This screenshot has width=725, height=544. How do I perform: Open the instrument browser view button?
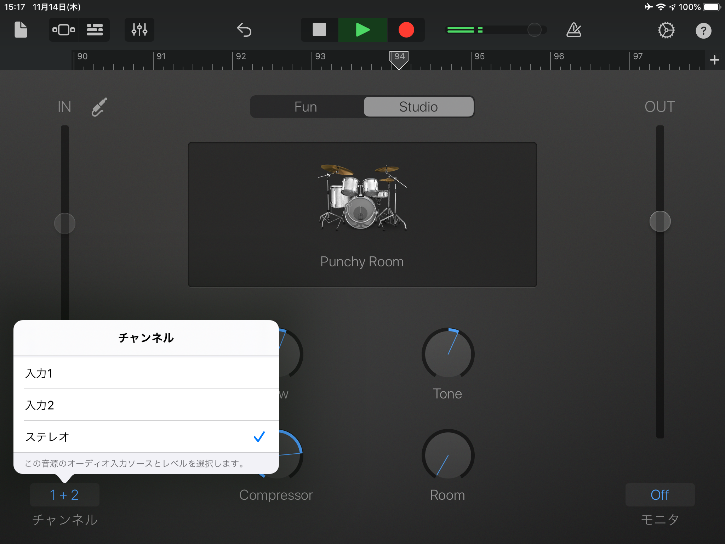click(x=64, y=30)
